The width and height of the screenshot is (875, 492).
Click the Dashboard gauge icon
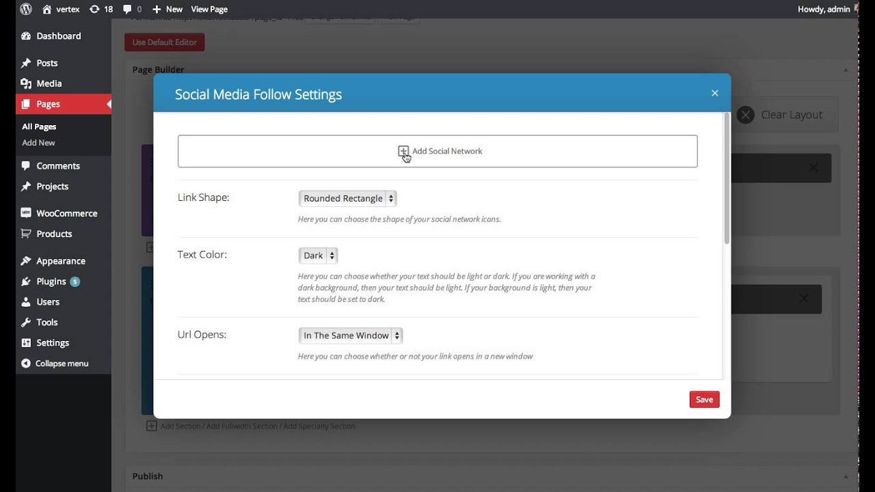pos(26,36)
